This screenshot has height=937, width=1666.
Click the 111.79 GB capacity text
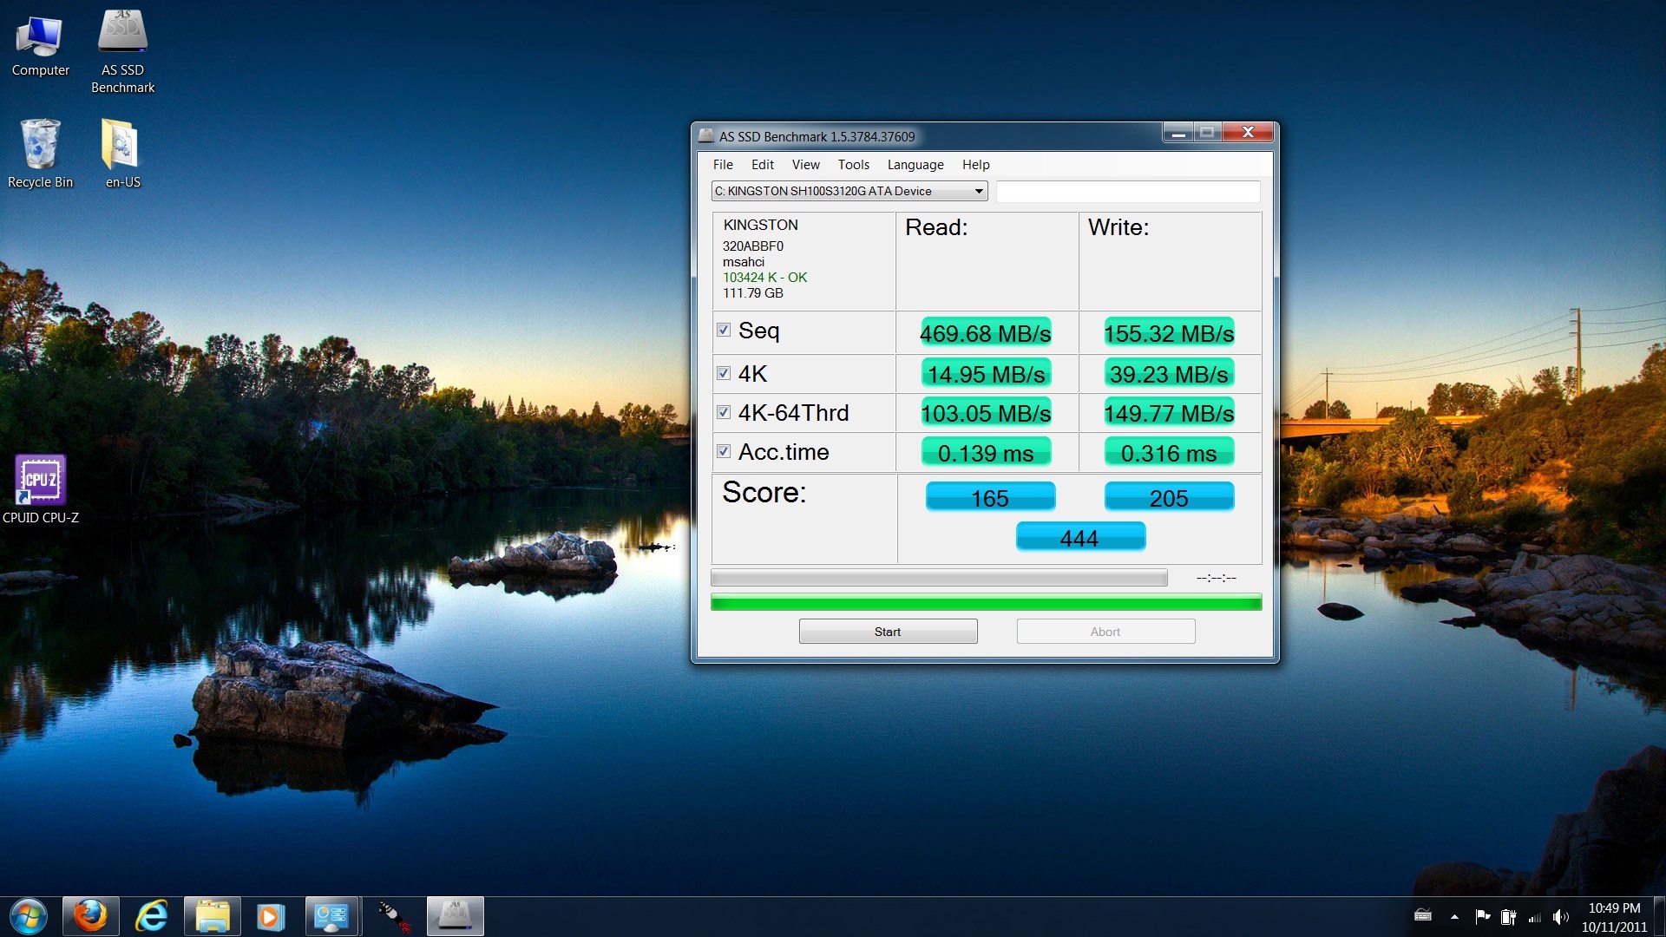(x=753, y=293)
